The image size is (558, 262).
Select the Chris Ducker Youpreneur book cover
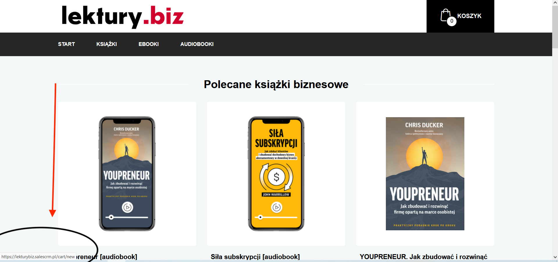pos(425,174)
